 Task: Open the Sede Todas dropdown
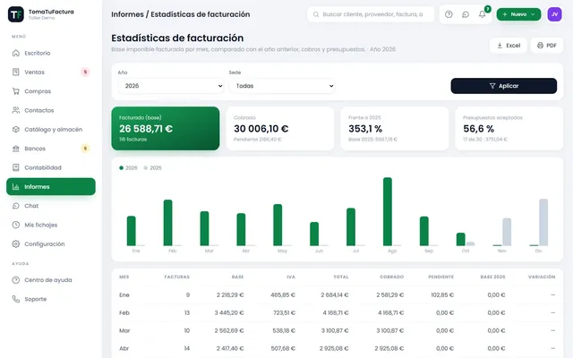tap(282, 86)
